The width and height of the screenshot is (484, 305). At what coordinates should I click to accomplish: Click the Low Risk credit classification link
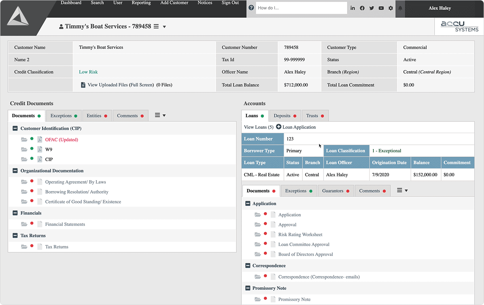tap(88, 72)
